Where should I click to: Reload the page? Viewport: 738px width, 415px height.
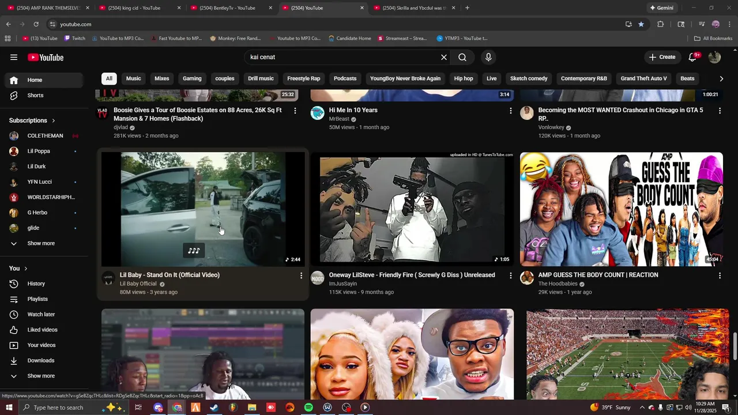[x=36, y=24]
